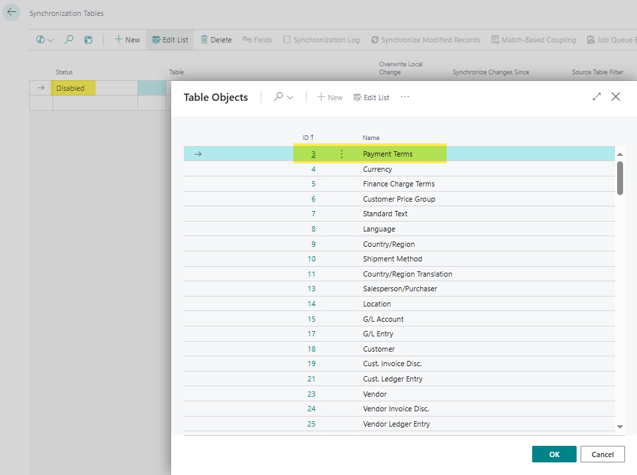
Task: Click New in the Synchronization Tables toolbar
Action: click(127, 40)
